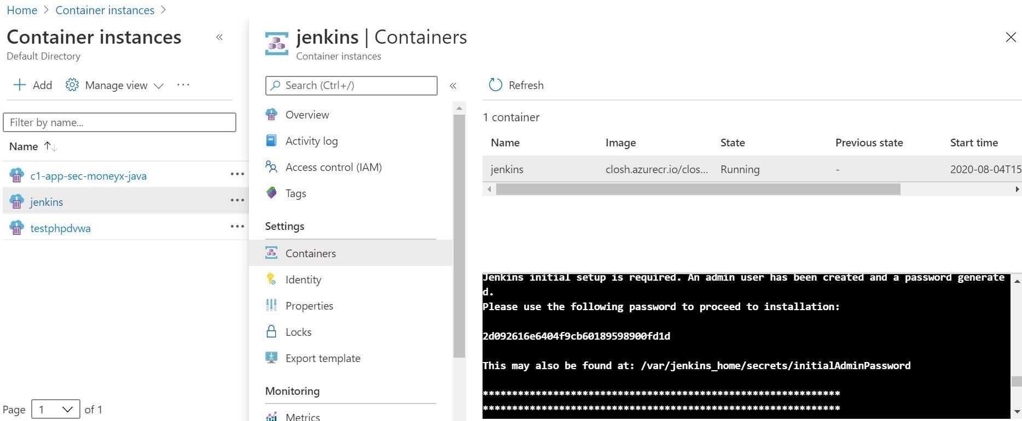Open testphpdvwa container instance
This screenshot has width=1022, height=421.
click(x=61, y=228)
